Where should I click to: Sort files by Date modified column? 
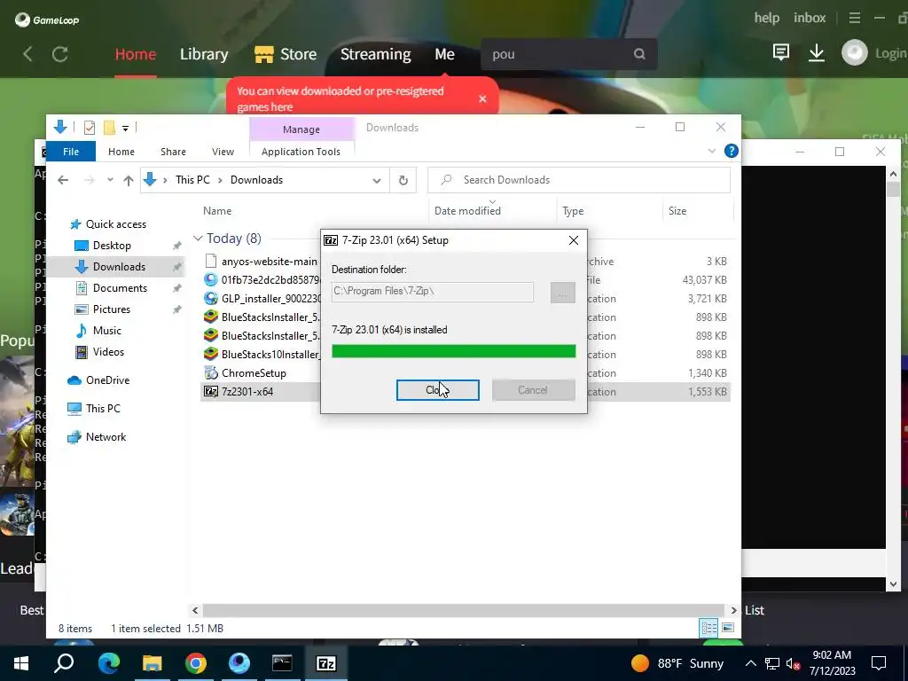click(x=467, y=211)
